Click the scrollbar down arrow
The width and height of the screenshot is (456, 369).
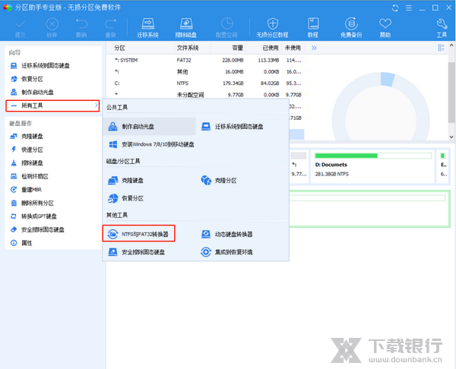click(x=451, y=137)
